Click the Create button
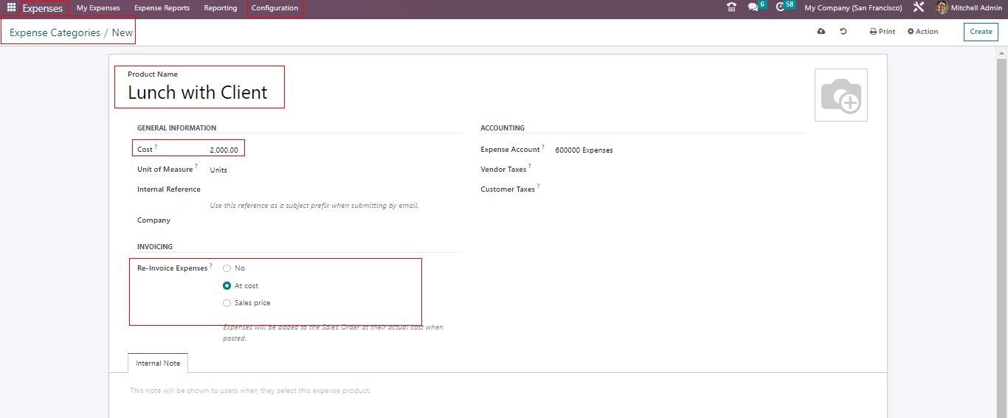Viewport: 1008px width, 418px height. pos(981,32)
